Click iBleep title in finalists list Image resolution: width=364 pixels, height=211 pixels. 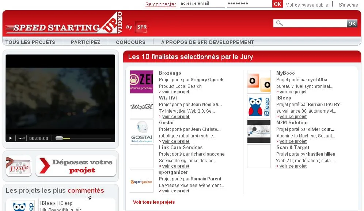284,98
